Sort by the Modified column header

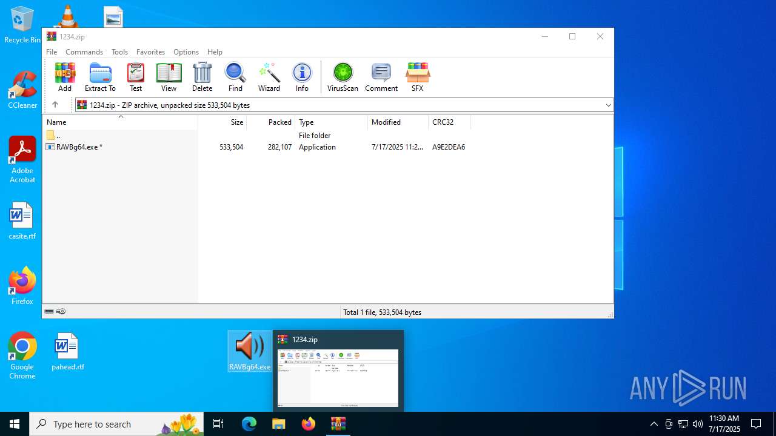pyautogui.click(x=398, y=122)
